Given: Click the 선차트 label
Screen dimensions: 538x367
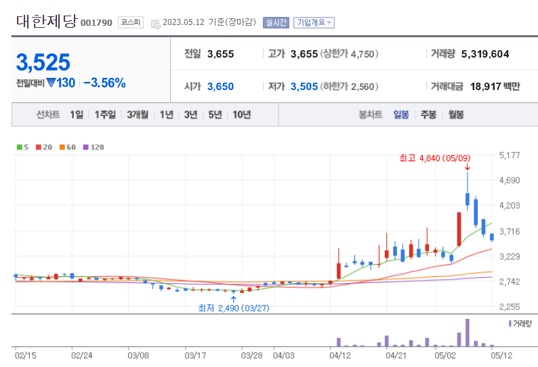Looking at the screenshot, I should pyautogui.click(x=48, y=114).
